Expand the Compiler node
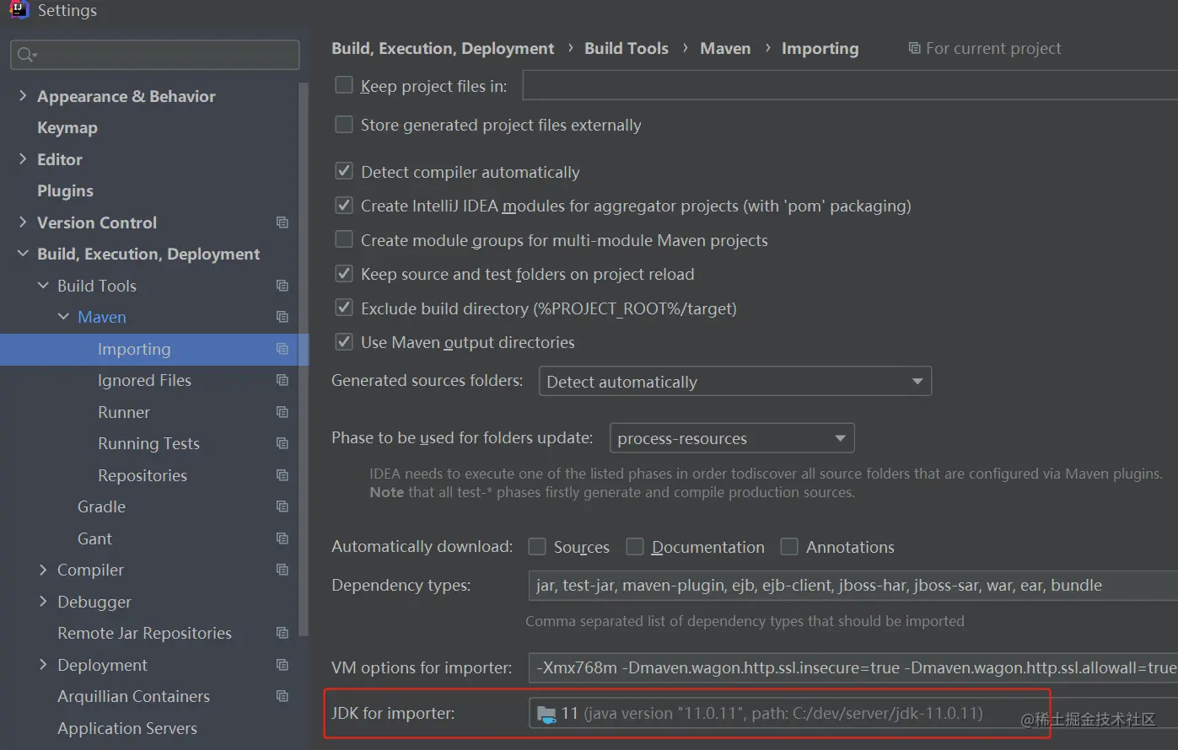Image resolution: width=1178 pixels, height=750 pixels. (43, 570)
